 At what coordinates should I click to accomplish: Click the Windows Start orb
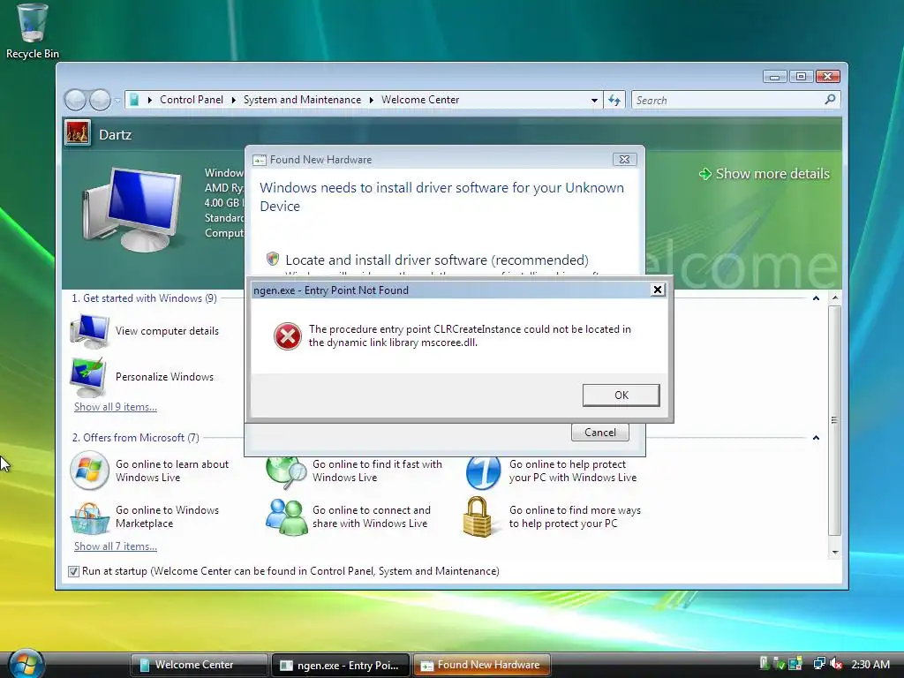(26, 664)
